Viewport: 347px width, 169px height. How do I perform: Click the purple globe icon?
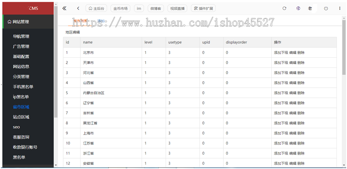coord(298,8)
